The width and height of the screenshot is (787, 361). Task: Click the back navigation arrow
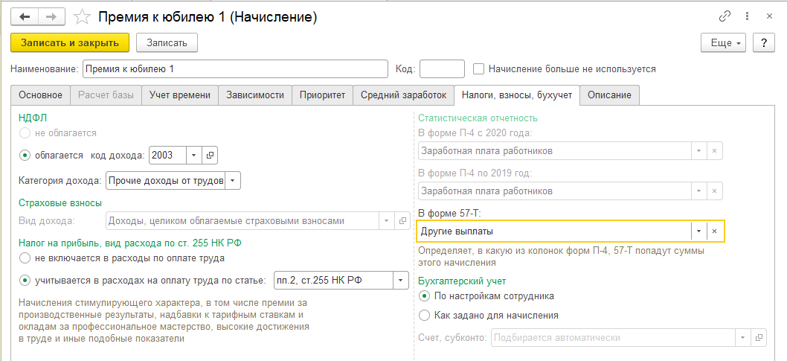[x=25, y=16]
